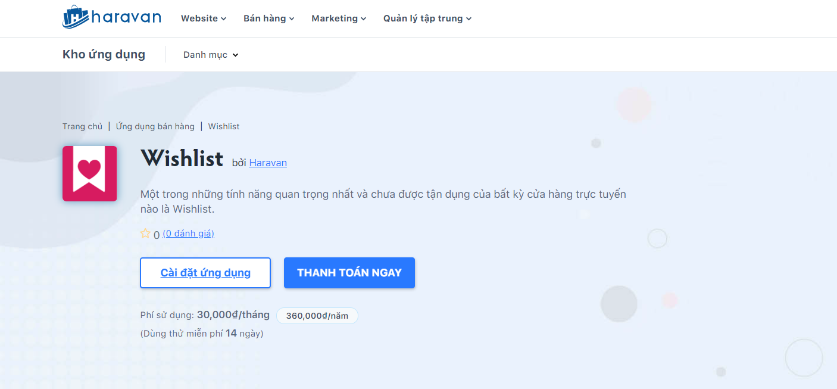Open Ứng dụng bán hàng breadcrumb
The width and height of the screenshot is (837, 389).
155,126
